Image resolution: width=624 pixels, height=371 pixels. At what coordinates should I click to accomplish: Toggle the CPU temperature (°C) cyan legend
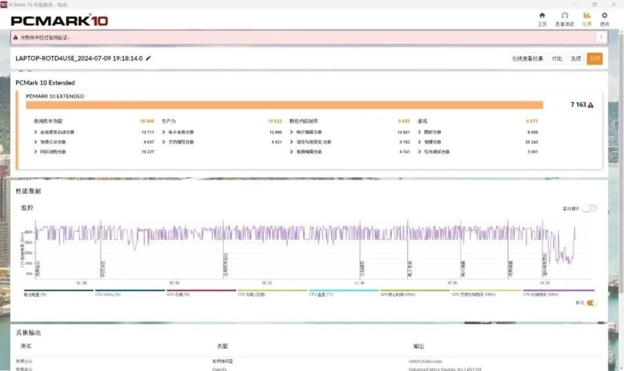pos(344,293)
